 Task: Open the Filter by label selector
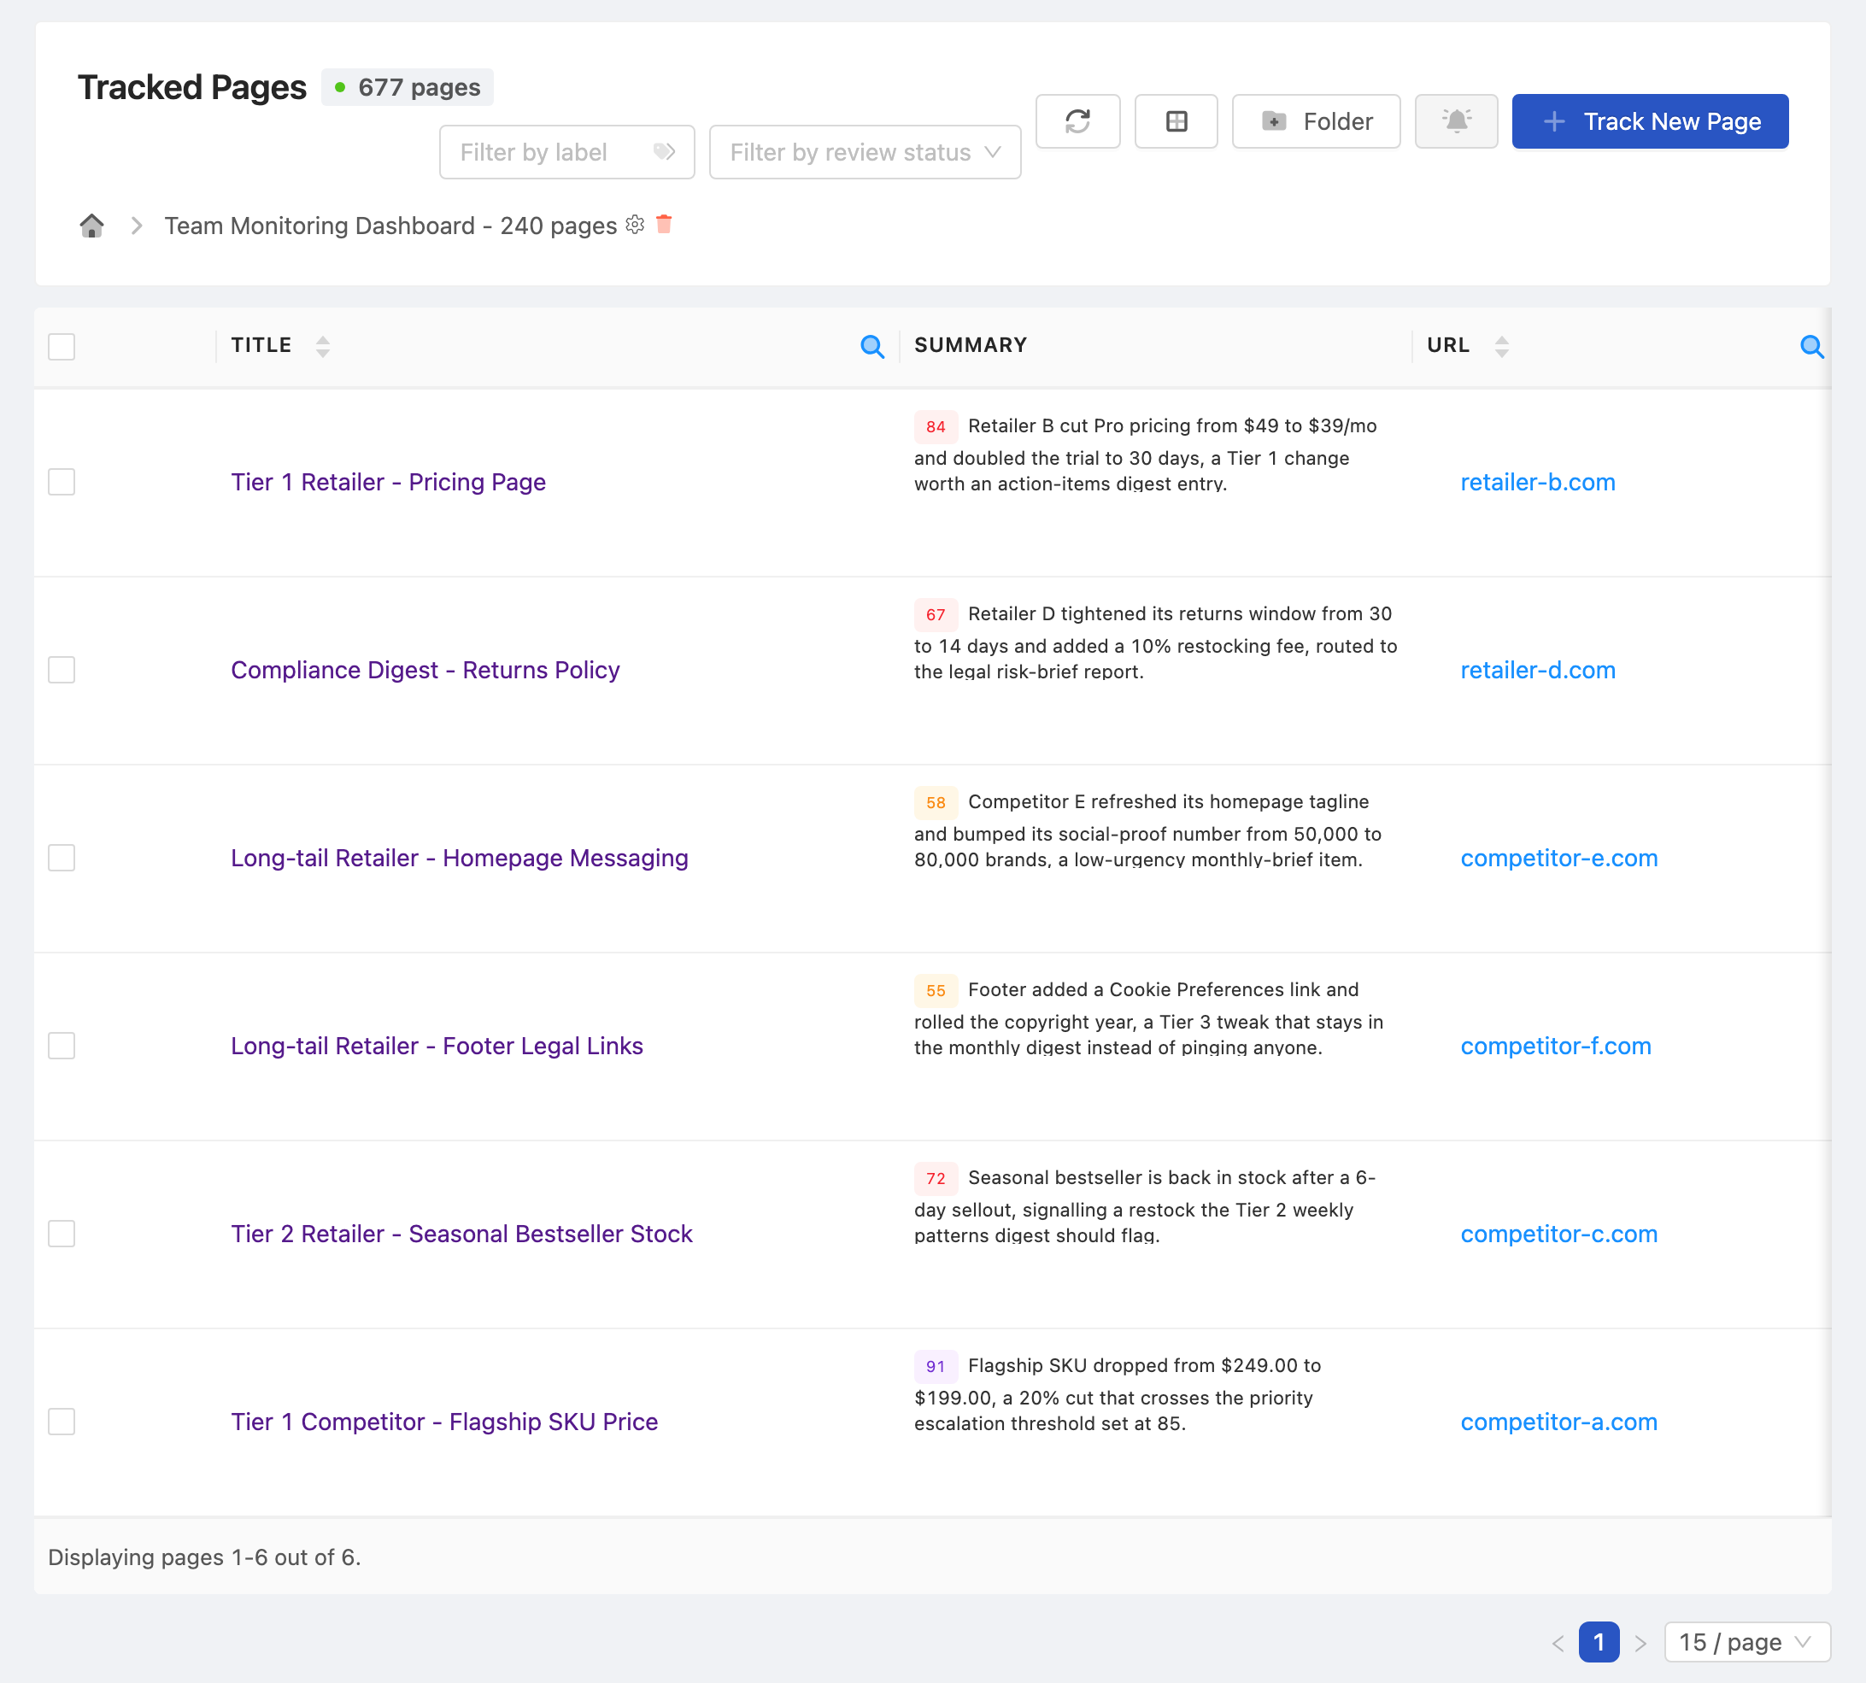566,152
